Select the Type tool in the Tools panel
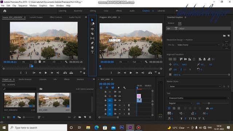This screenshot has width=233, height=131. pyautogui.click(x=92, y=52)
